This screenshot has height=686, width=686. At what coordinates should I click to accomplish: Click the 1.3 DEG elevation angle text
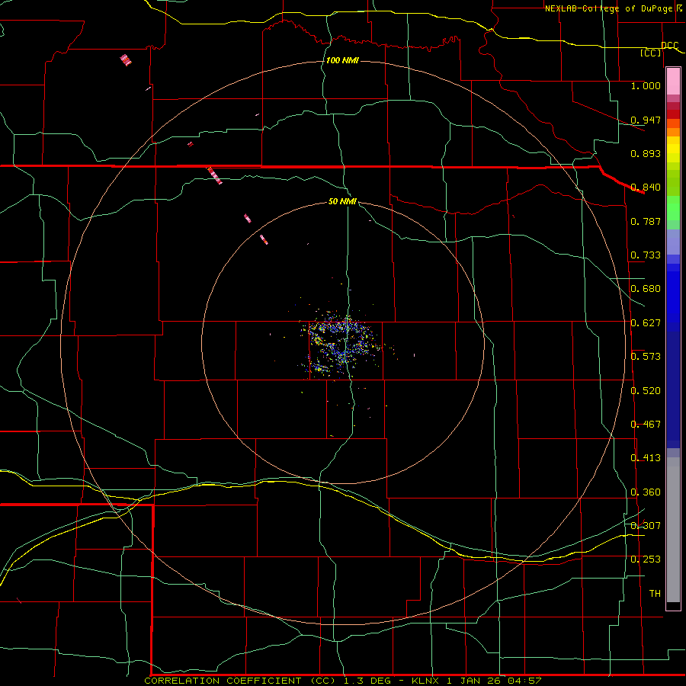tap(369, 681)
